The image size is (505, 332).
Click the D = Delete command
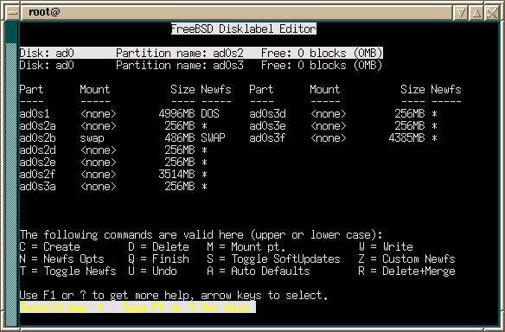158,247
